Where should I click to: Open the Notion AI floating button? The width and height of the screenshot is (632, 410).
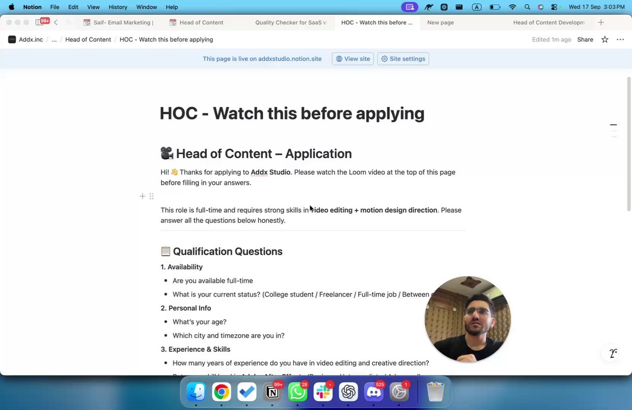(613, 353)
